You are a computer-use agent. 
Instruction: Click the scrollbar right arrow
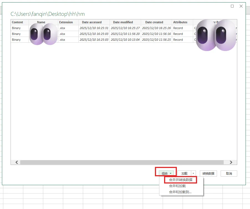pos(231,162)
